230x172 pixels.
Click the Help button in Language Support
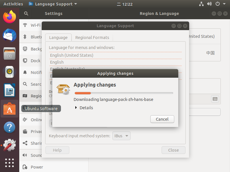click(57, 150)
